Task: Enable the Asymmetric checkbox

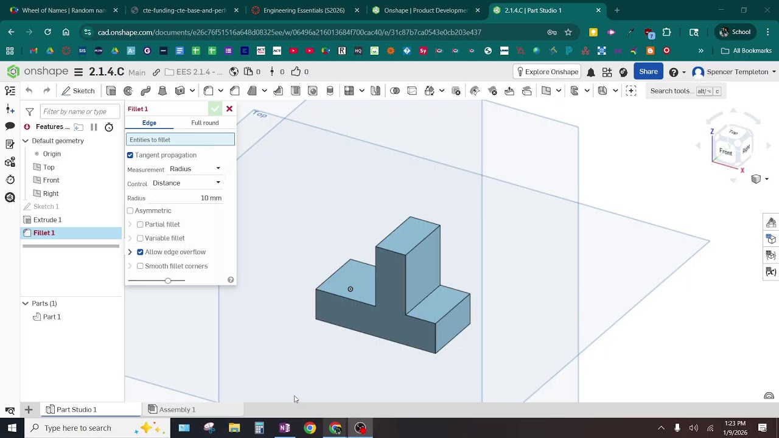Action: click(x=130, y=210)
